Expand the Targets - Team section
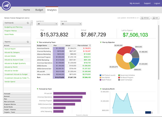Screen dimensions: 162x117 pyautogui.click(x=17, y=112)
